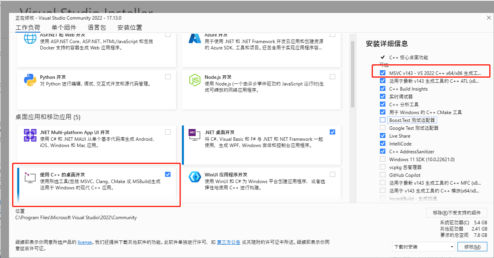494x258 pixels.
Task: Click the 使用 C++ 的桌面开发 monitor icon
Action: [x=31, y=178]
